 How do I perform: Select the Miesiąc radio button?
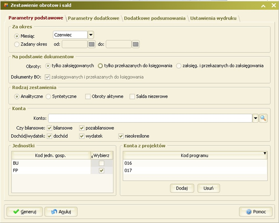point(16,36)
